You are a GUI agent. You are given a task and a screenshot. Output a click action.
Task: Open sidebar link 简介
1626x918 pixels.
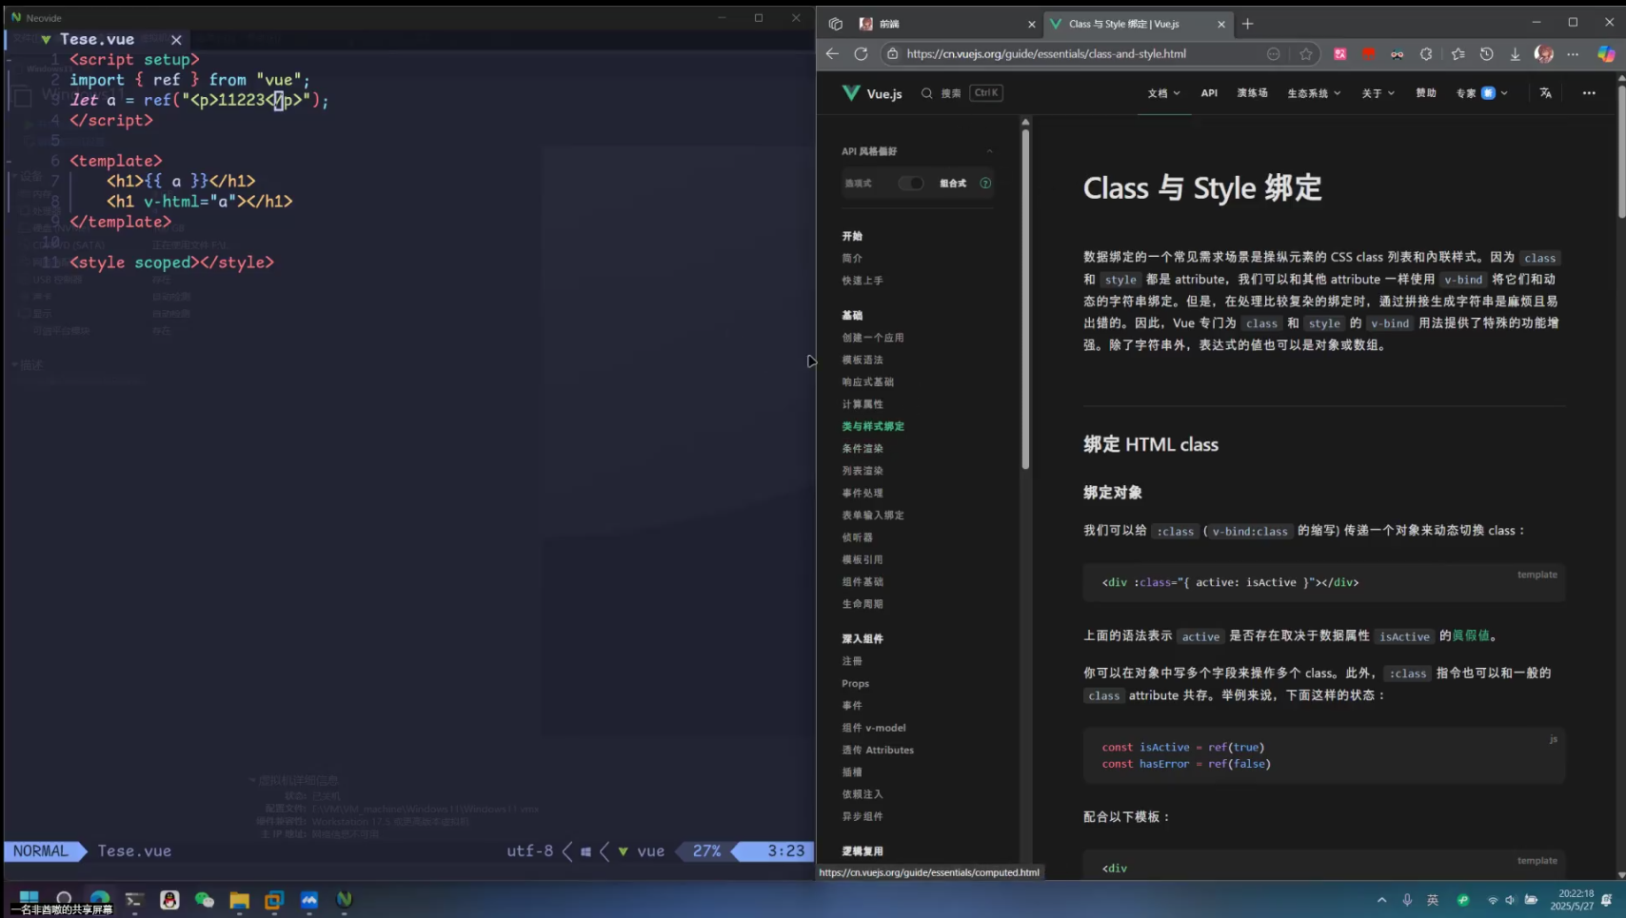pyautogui.click(x=852, y=259)
